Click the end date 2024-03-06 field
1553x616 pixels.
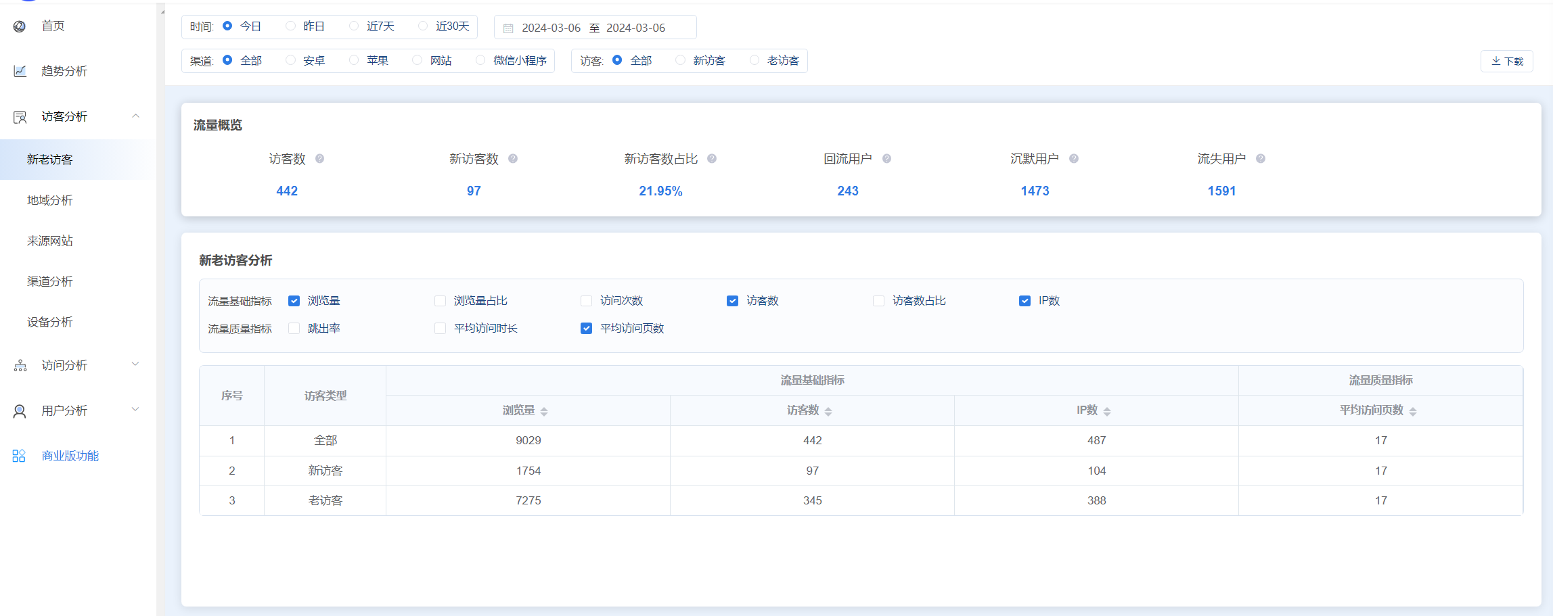[x=635, y=28]
